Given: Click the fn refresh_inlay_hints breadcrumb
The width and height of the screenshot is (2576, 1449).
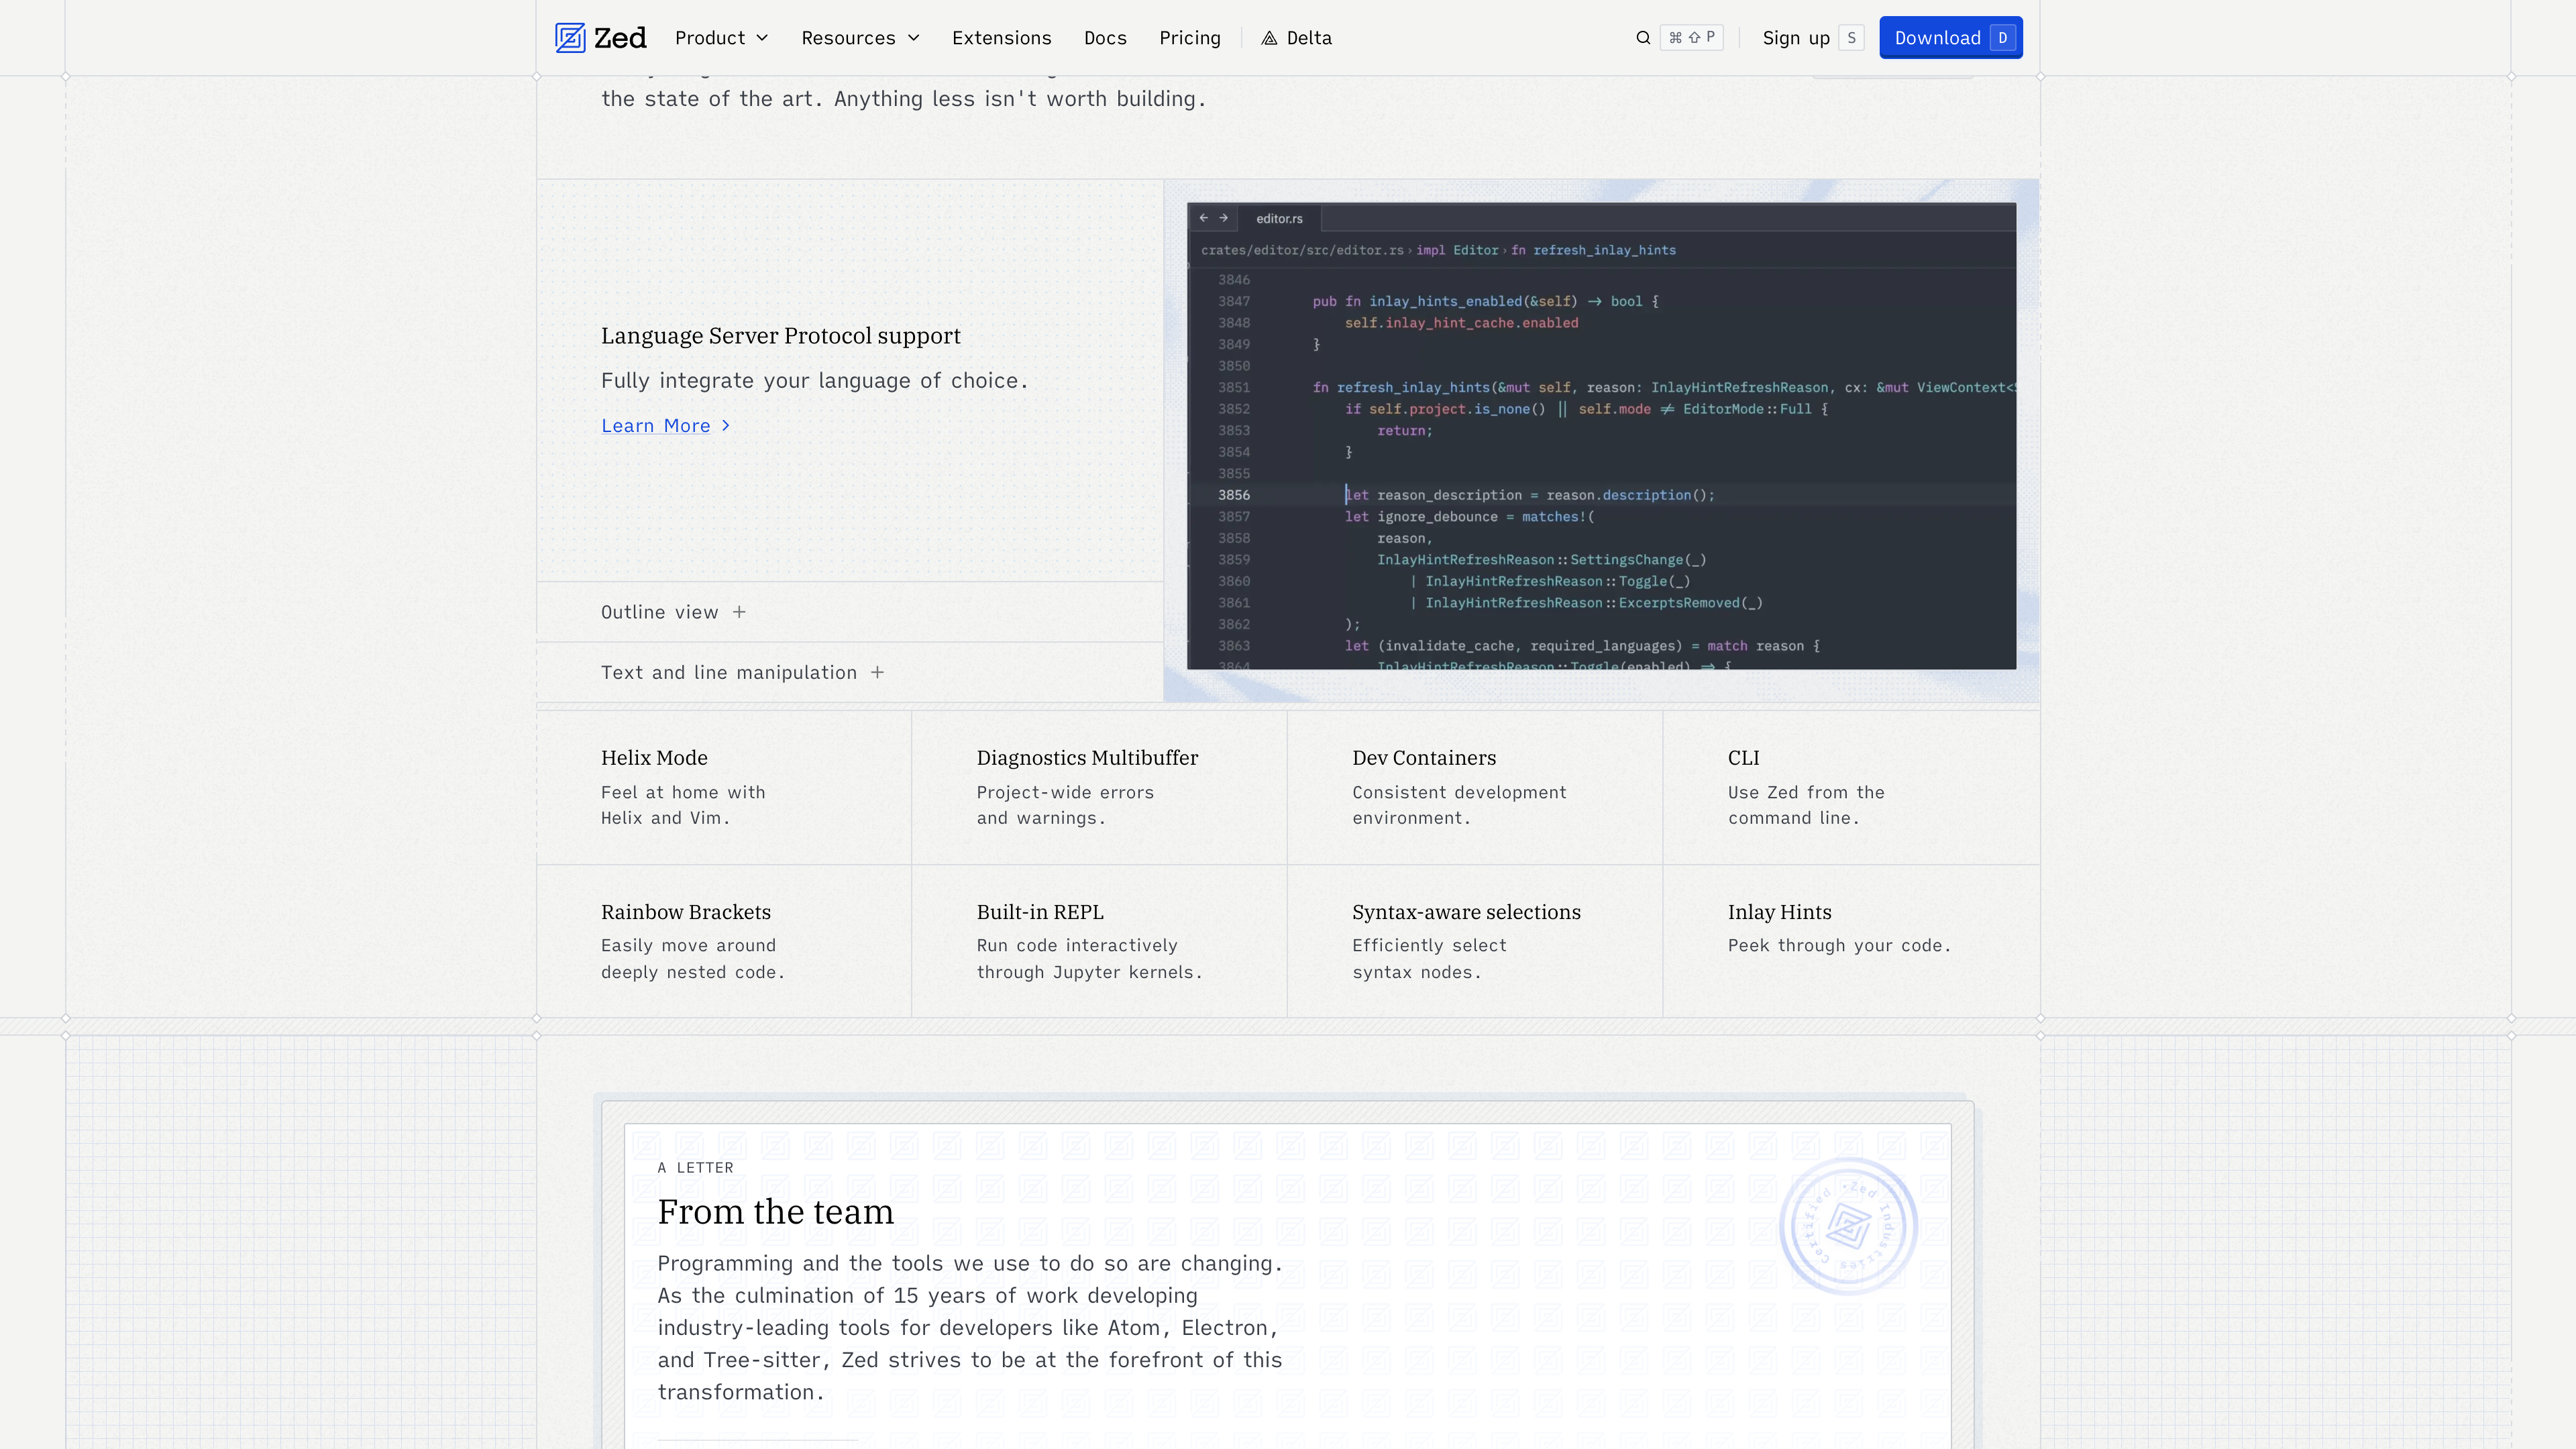Looking at the screenshot, I should click(x=1593, y=250).
